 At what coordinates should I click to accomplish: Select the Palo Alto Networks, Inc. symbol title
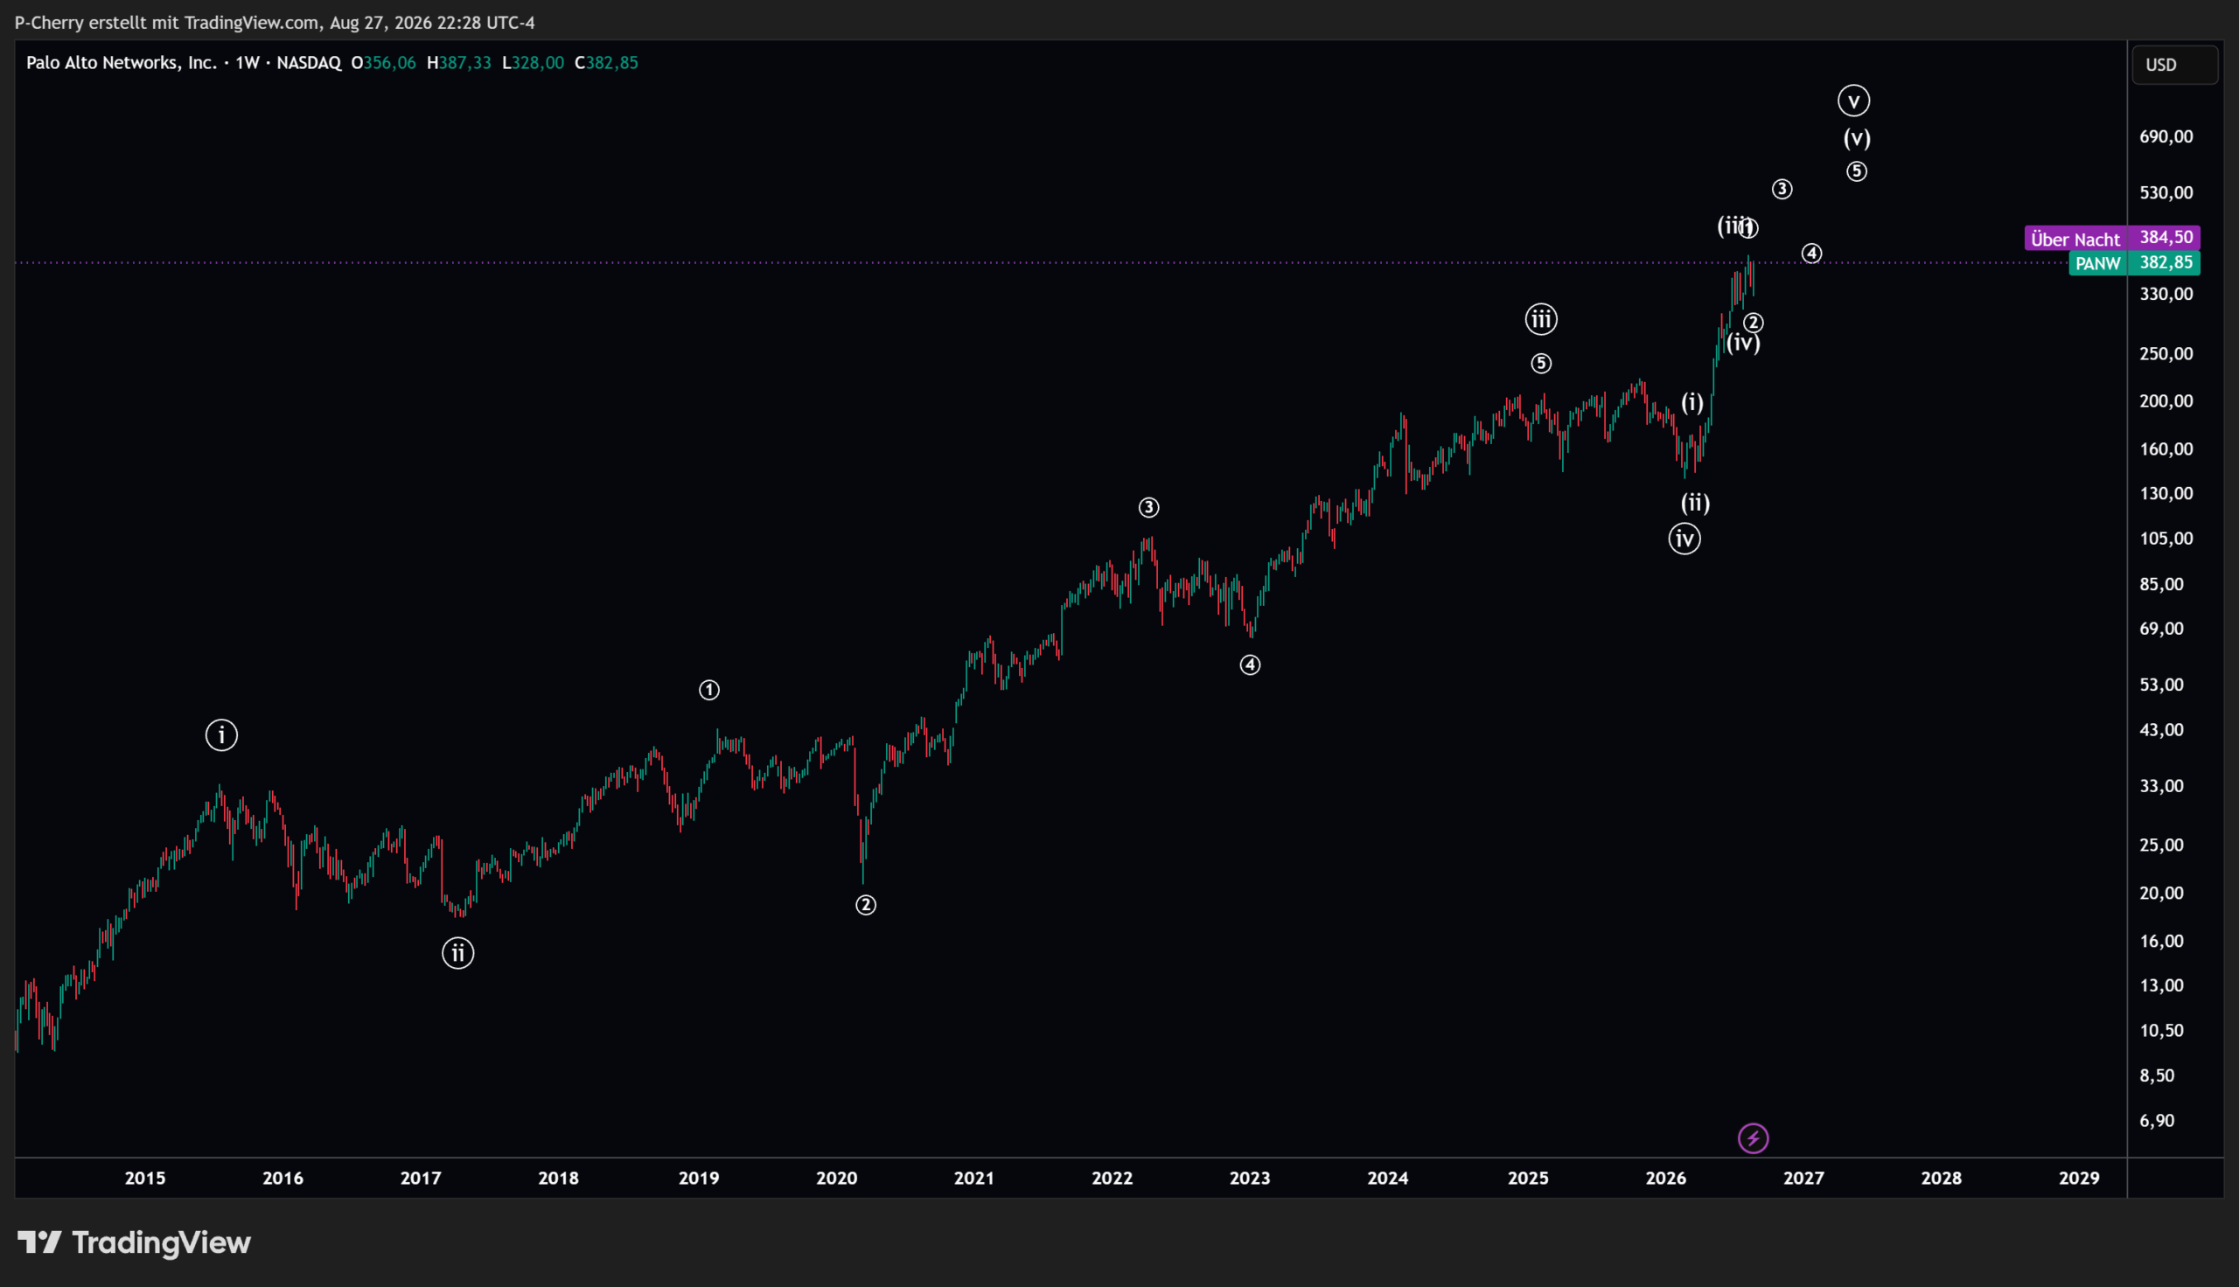121,63
